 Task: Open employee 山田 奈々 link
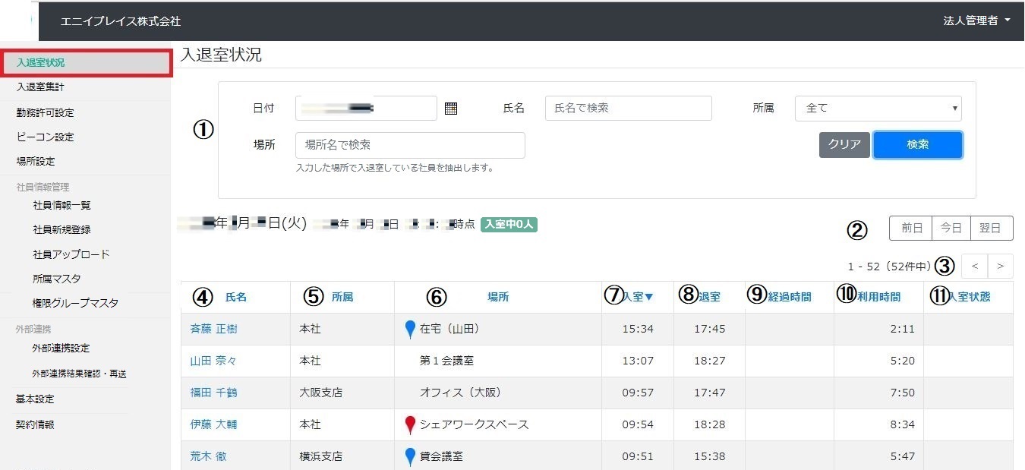pos(213,361)
